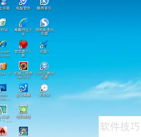Launch the 管家婆个人版 apple icon
The height and width of the screenshot is (137, 141).
click(23, 44)
